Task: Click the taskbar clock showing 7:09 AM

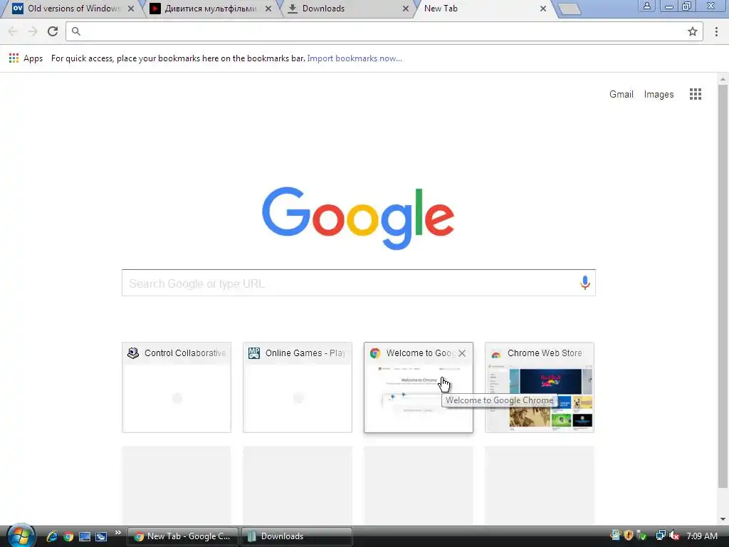Action: coord(701,536)
